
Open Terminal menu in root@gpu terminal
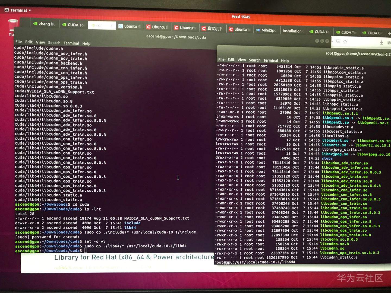[271, 60]
